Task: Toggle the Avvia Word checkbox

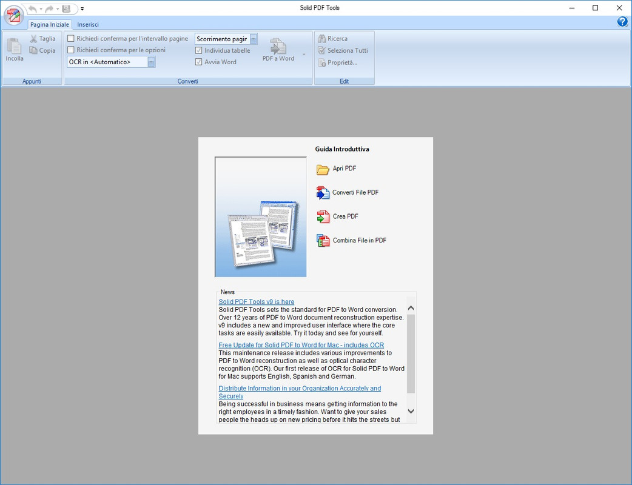Action: [199, 62]
